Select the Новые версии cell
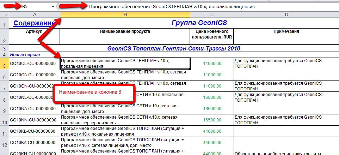Image resolution: width=339 pixels, height=155 pixels. [x=35, y=55]
